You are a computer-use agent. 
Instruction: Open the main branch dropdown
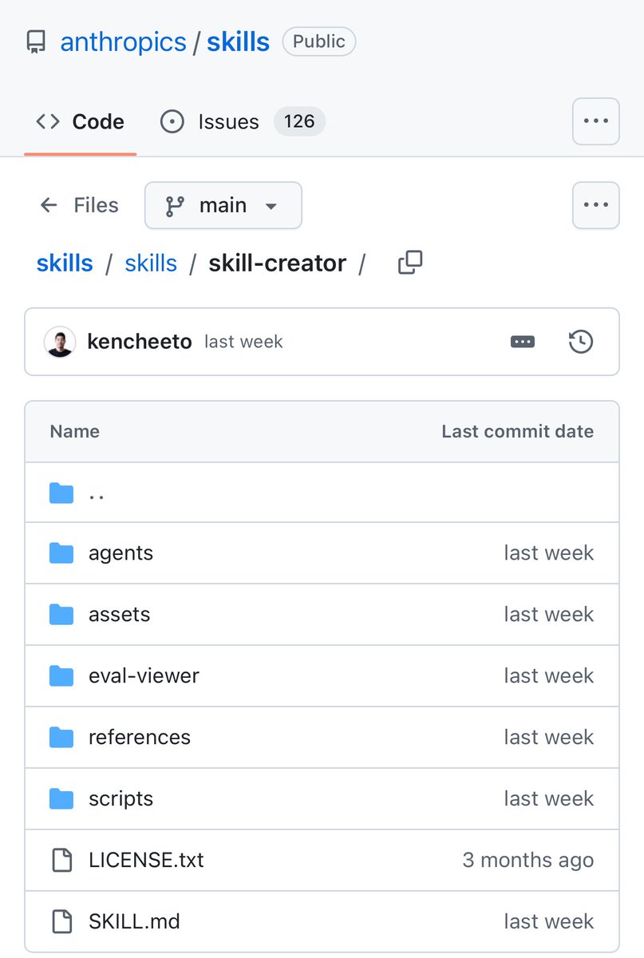point(223,205)
